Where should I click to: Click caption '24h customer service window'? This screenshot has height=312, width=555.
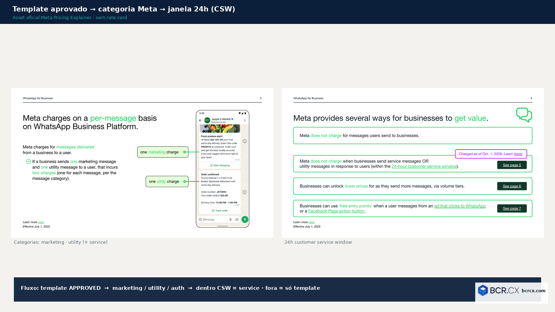(318, 242)
